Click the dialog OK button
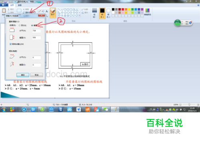Viewport: 200px width, 147px height. (x=23, y=75)
